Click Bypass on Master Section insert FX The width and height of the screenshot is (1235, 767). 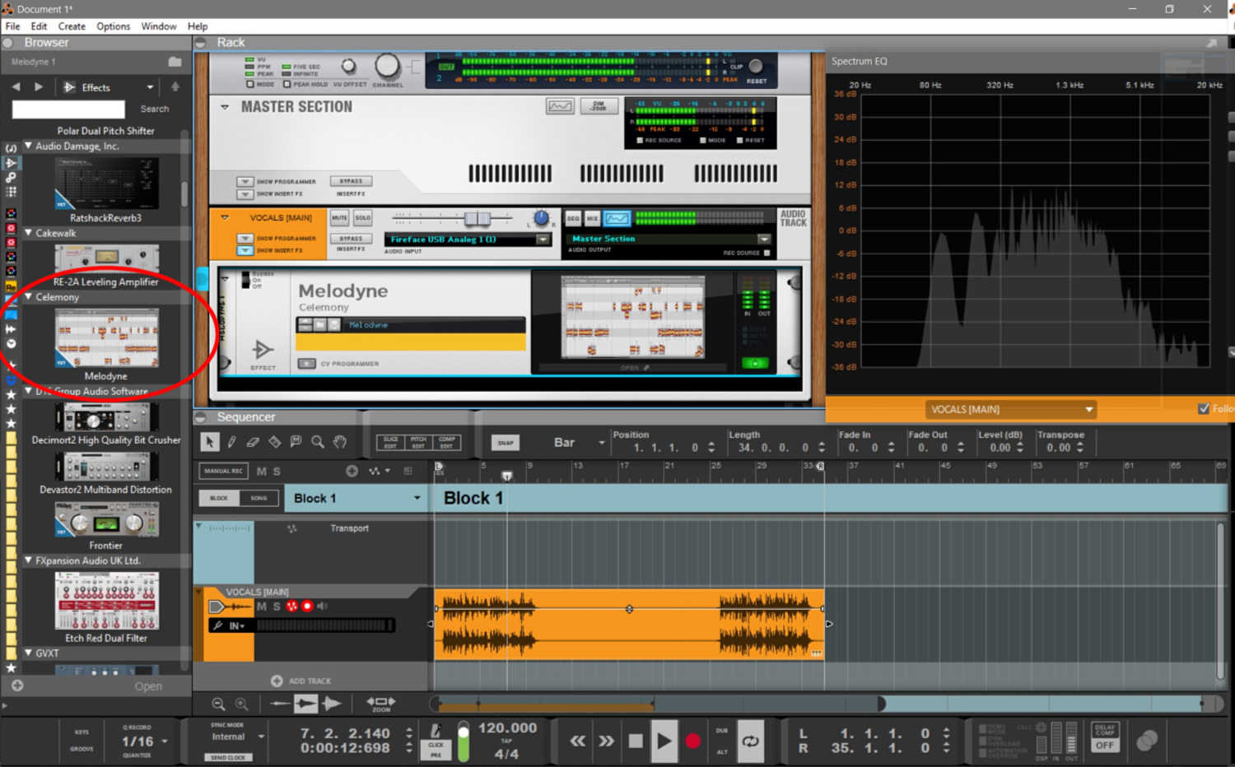click(352, 181)
